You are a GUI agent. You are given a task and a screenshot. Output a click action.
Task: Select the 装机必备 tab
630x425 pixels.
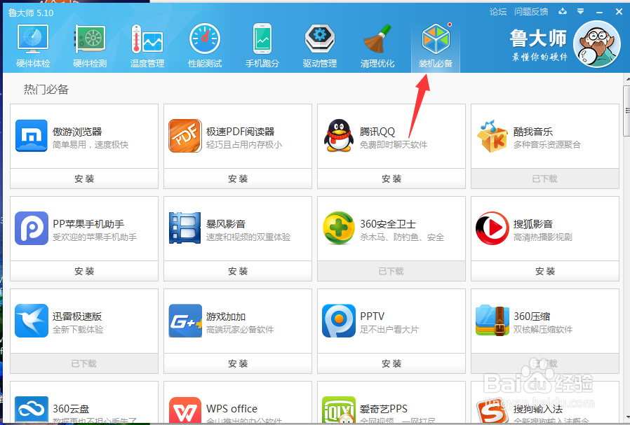pyautogui.click(x=436, y=46)
